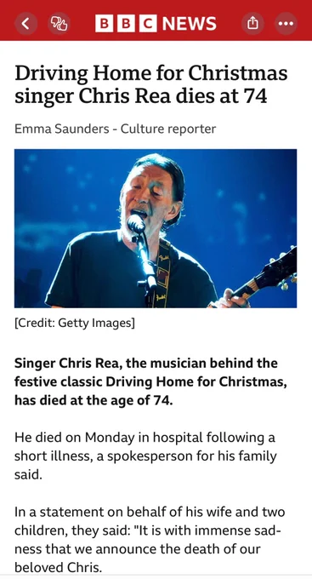The width and height of the screenshot is (312, 579).
Task: Go back using the header chevron
Action: (x=26, y=24)
